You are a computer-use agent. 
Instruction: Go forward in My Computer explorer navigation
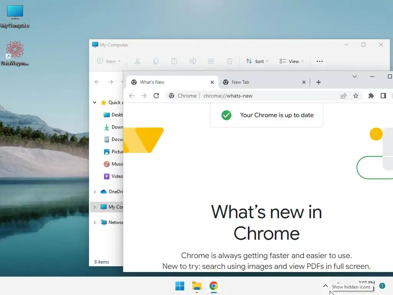coord(111,82)
